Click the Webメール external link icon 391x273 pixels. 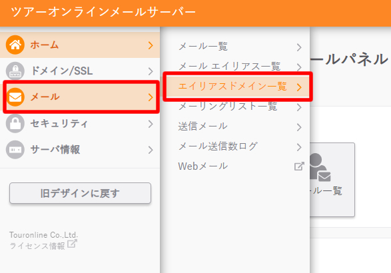(x=299, y=166)
